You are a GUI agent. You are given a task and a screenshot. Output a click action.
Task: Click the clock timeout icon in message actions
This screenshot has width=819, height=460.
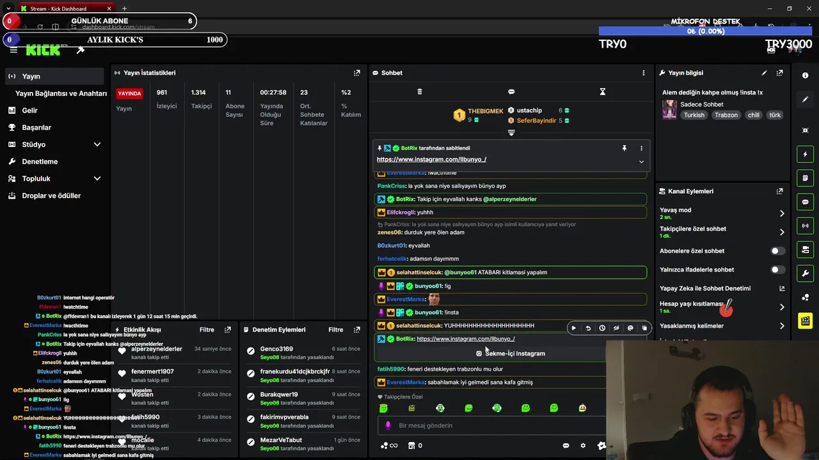(x=602, y=328)
